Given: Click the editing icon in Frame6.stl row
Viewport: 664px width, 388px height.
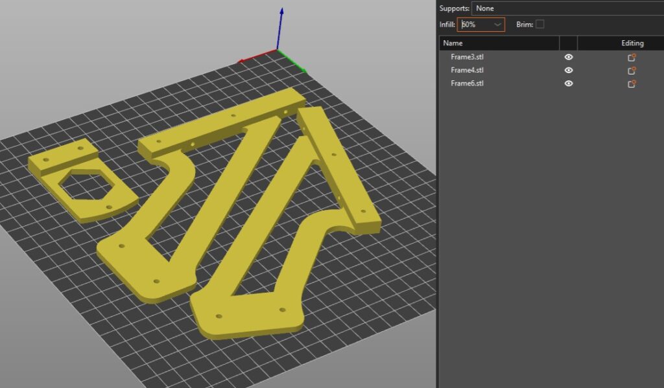Looking at the screenshot, I should 632,84.
